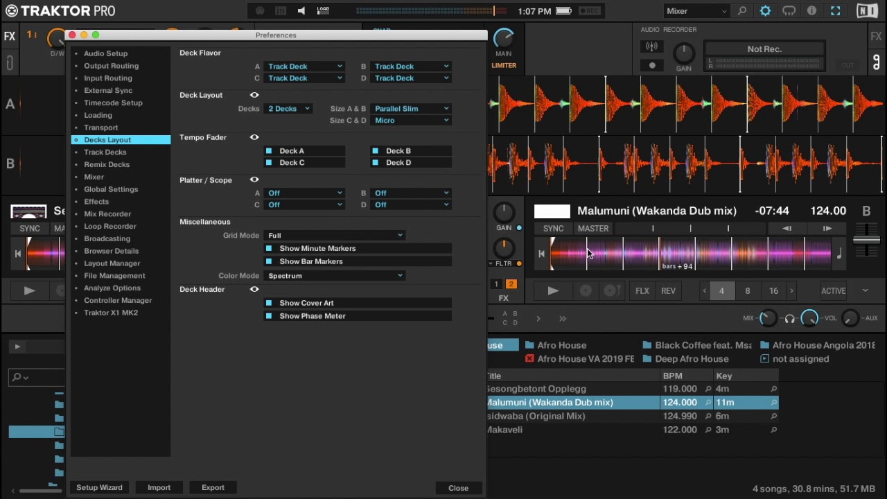Click the note icon on Deck B
This screenshot has width=887, height=499.
click(839, 254)
